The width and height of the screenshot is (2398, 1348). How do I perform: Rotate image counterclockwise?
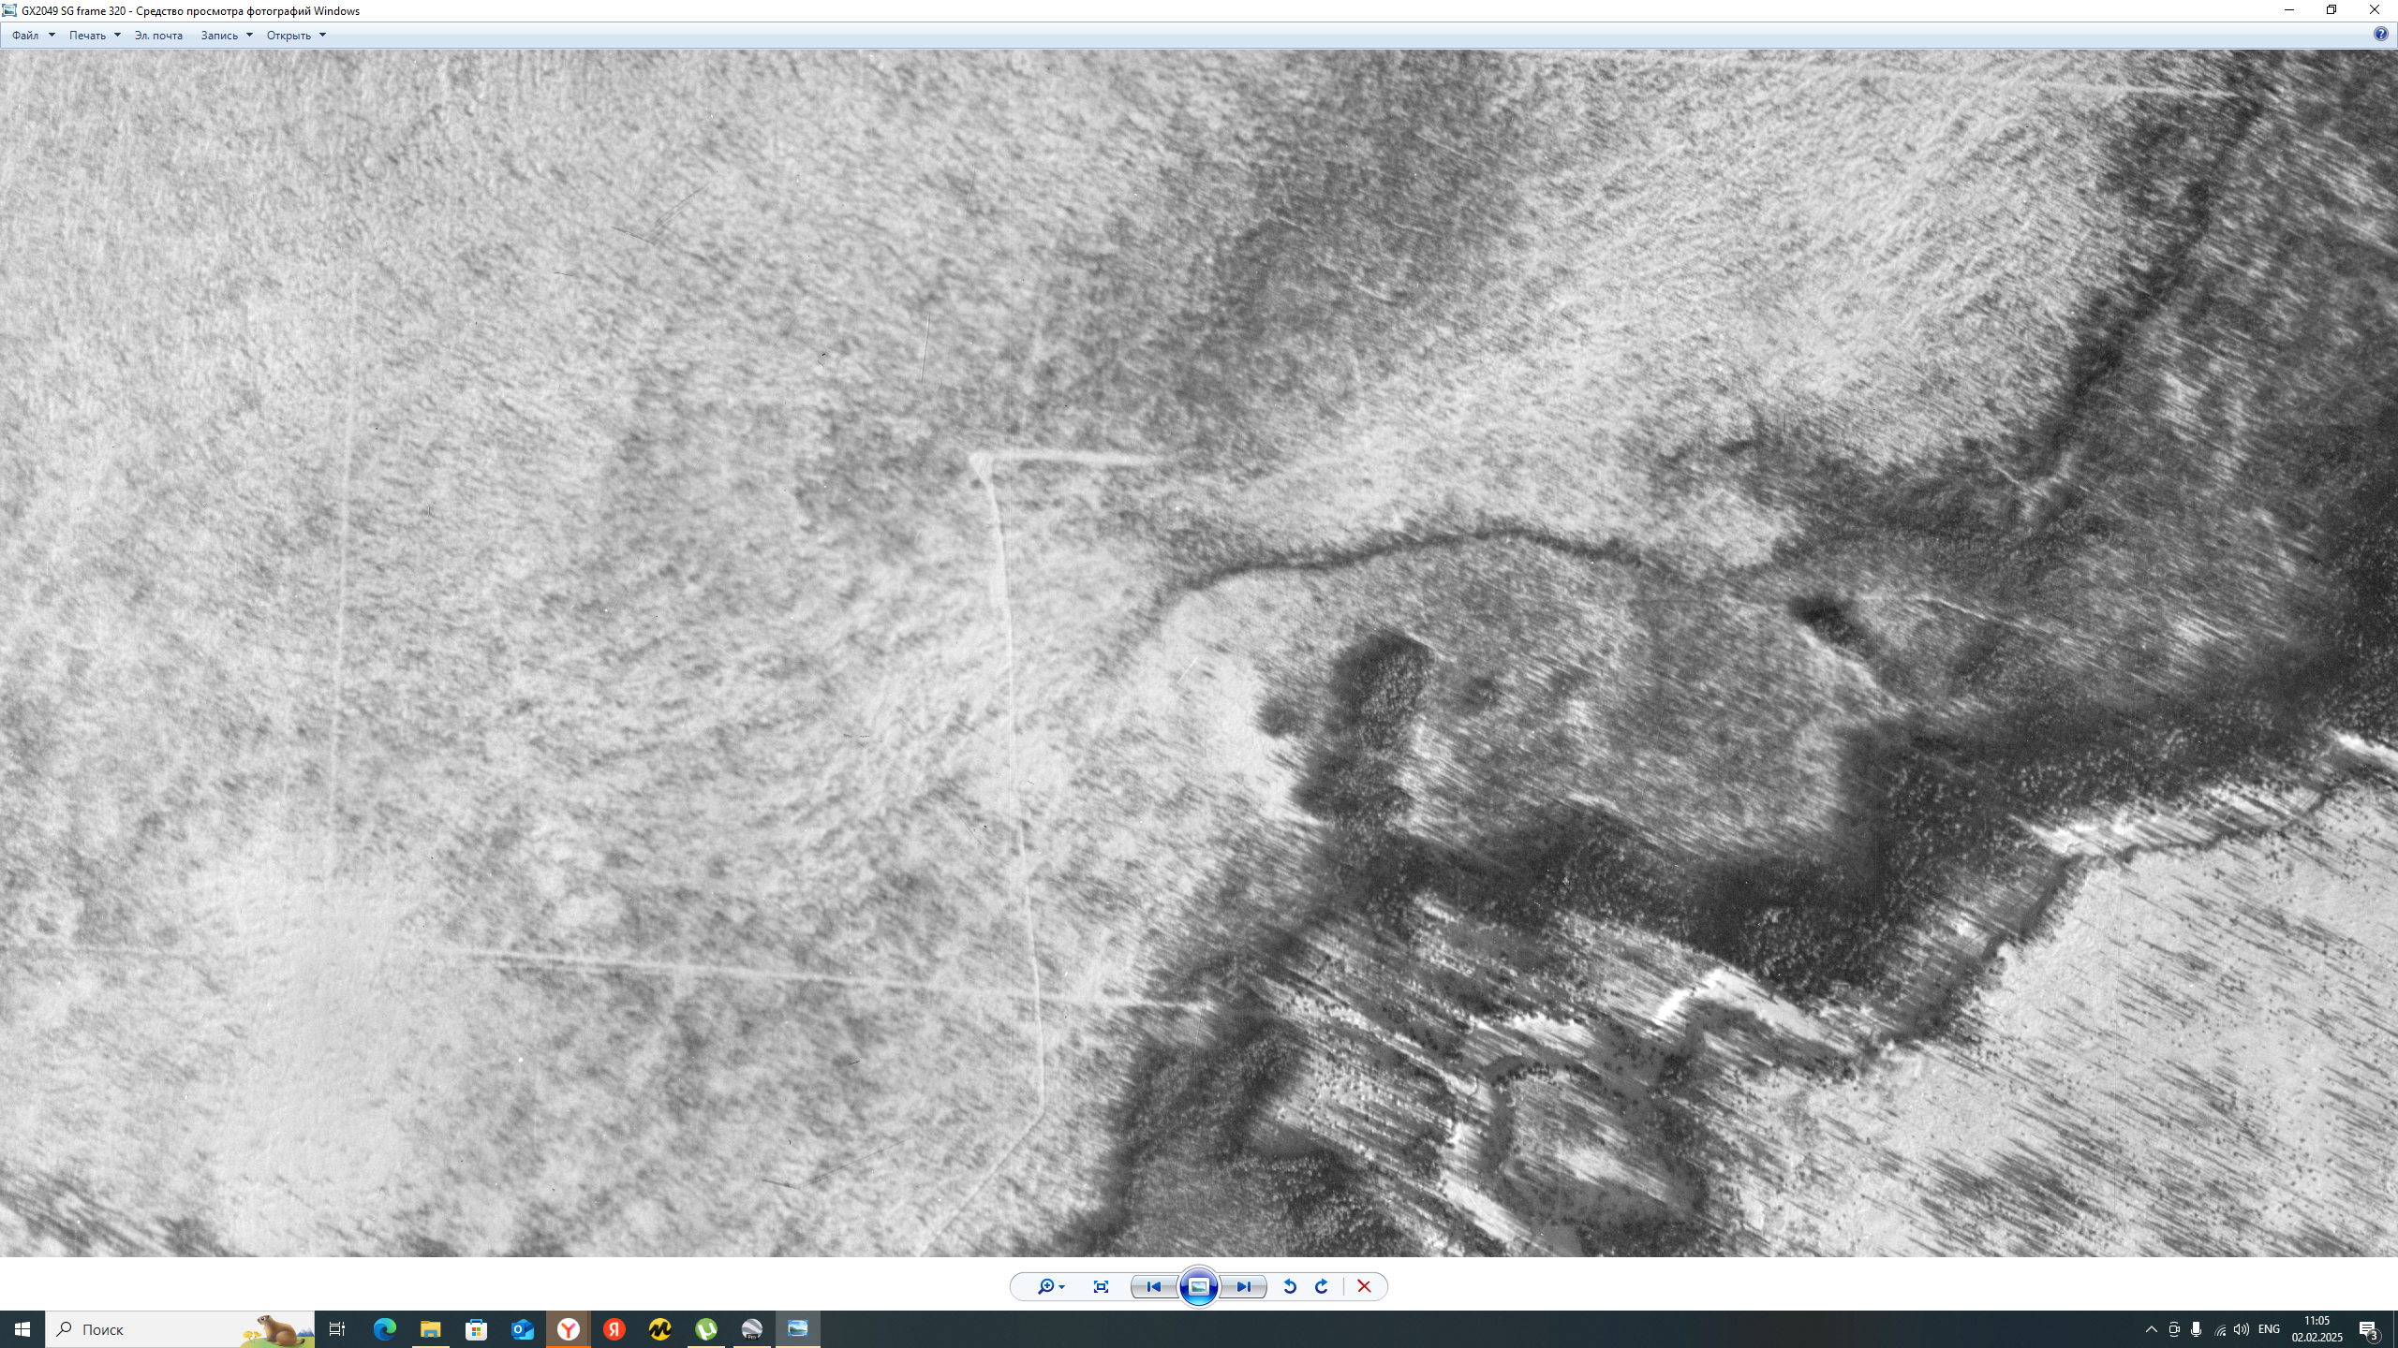pyautogui.click(x=1290, y=1286)
